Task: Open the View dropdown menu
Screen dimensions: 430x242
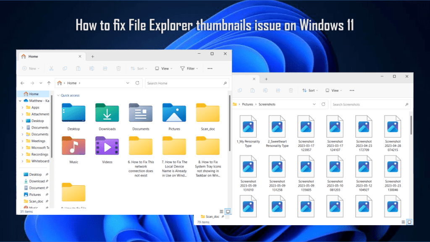Action: click(164, 68)
